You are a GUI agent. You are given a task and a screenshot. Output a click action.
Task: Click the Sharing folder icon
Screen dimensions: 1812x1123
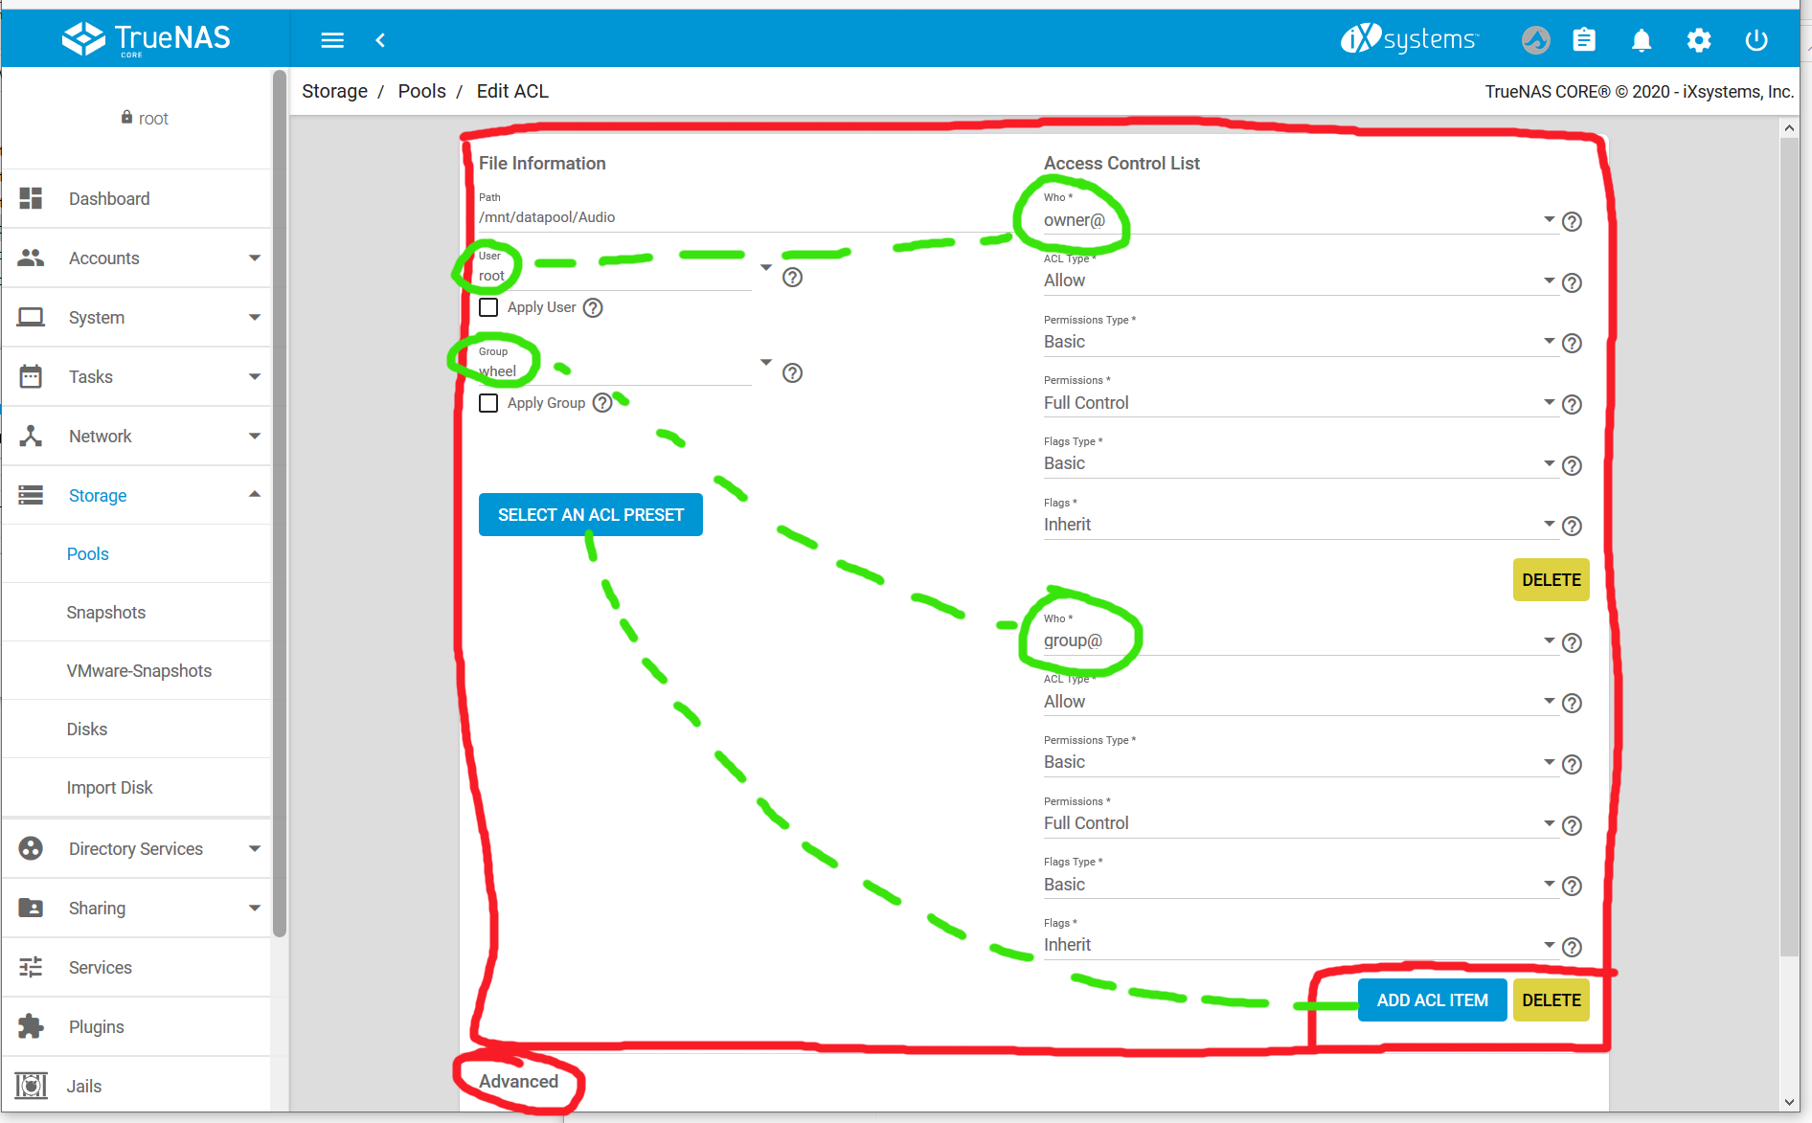point(31,908)
